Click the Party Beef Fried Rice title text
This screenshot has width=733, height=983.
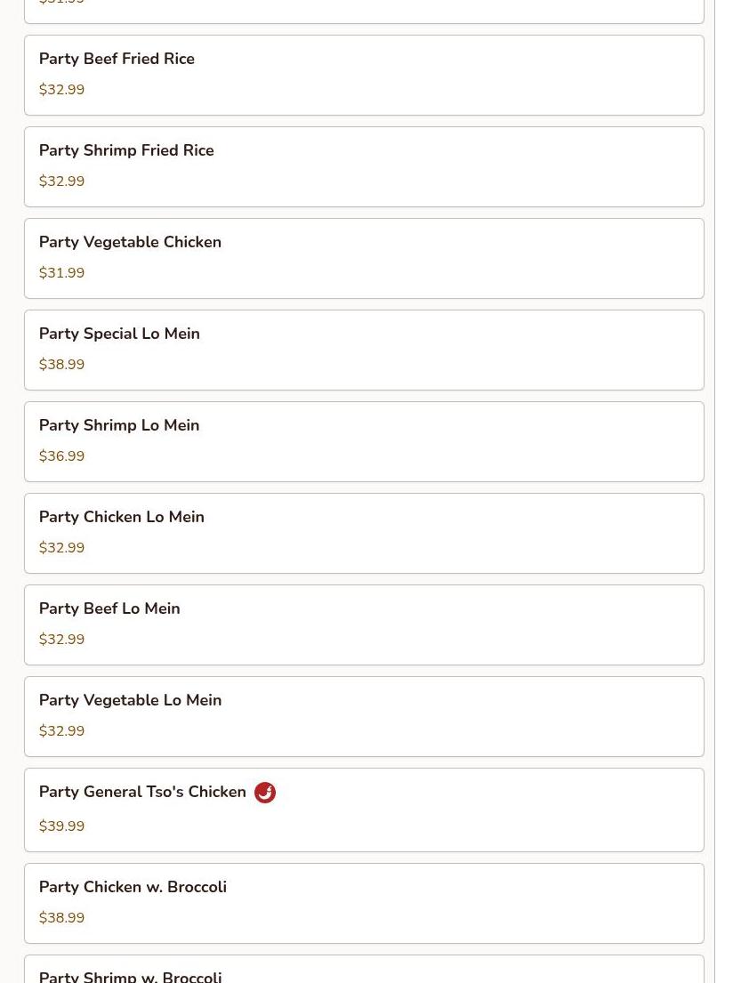pos(117,59)
